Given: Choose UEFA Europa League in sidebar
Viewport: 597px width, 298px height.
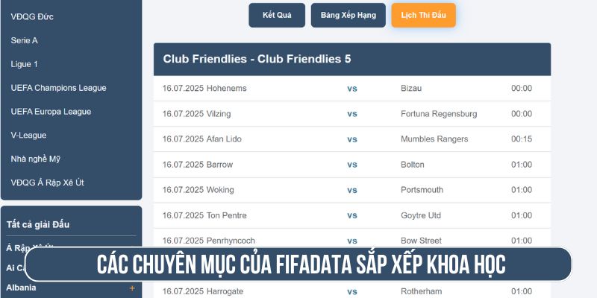Looking at the screenshot, I should click(x=51, y=112).
